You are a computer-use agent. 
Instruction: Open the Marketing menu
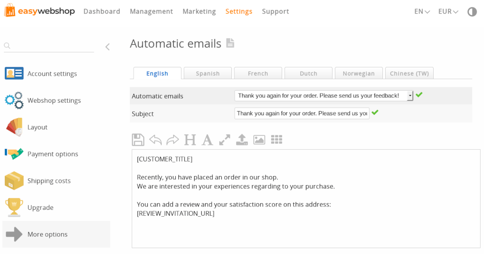pos(199,12)
